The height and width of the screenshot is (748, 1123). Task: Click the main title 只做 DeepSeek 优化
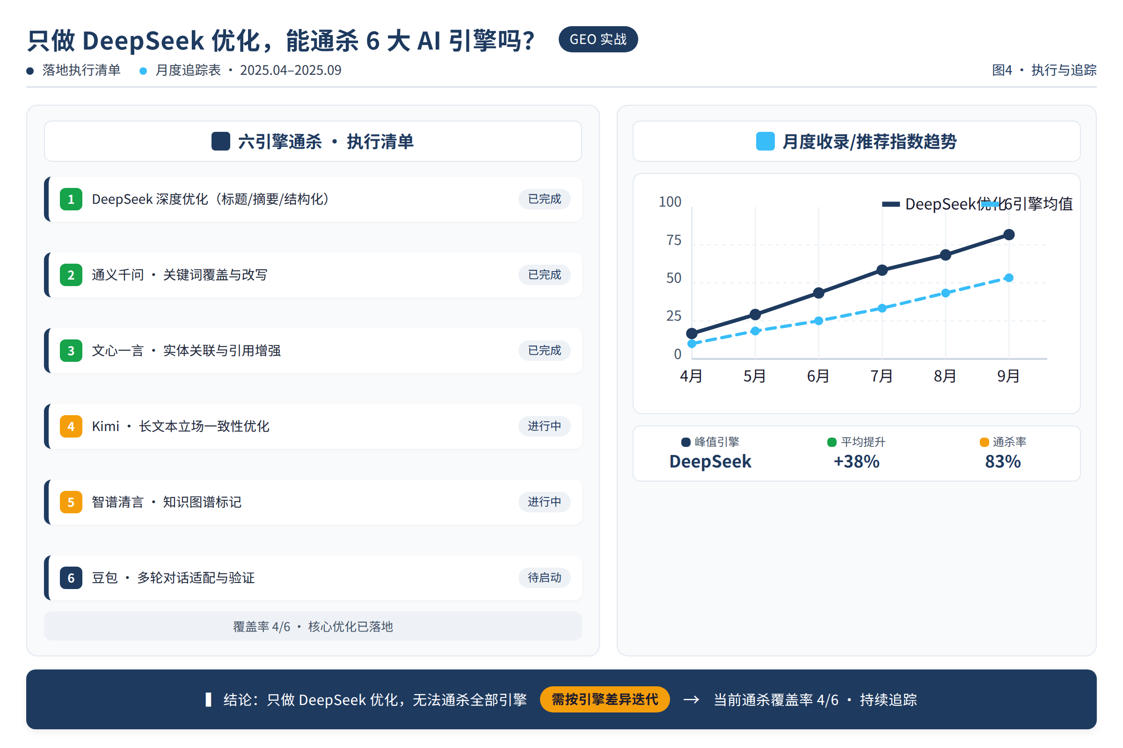click(x=281, y=41)
